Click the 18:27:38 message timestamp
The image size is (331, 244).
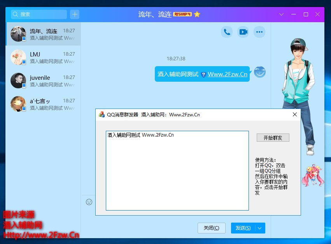tap(176, 59)
